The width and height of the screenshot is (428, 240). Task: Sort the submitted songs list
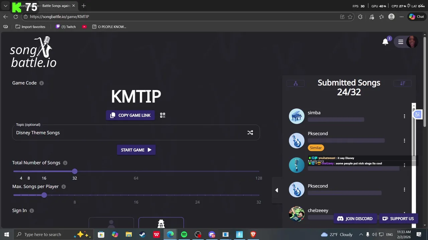[x=403, y=83]
